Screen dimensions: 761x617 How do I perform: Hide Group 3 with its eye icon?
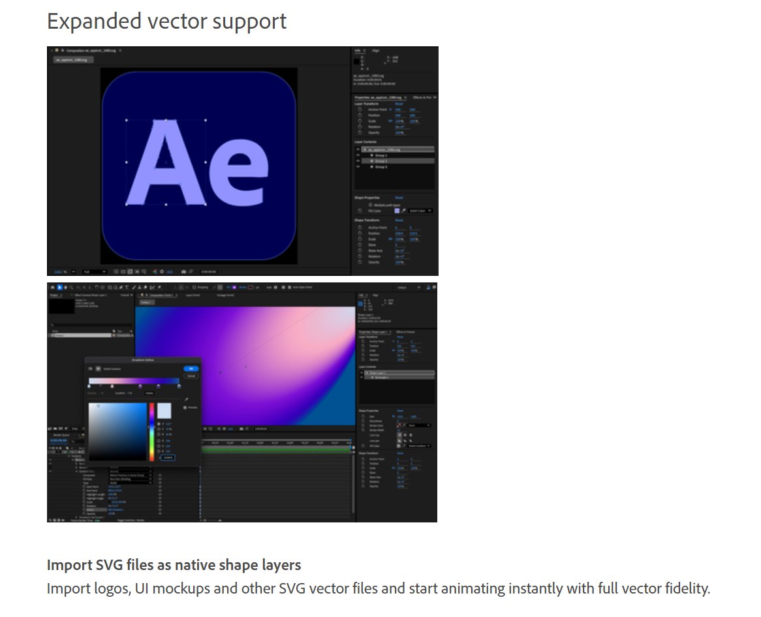coord(358,166)
